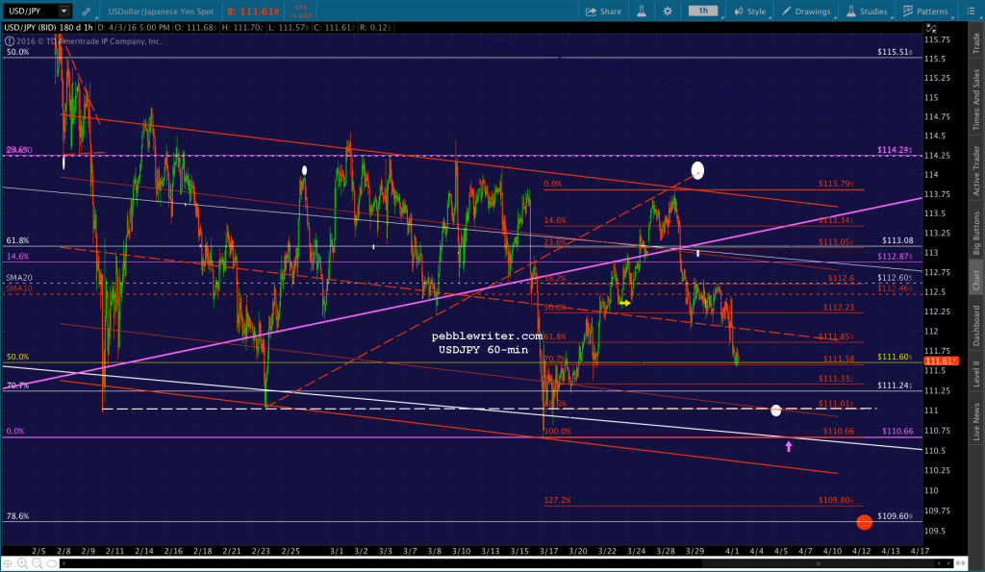This screenshot has height=572, width=985.
Task: Click the red circle marker near $109.60
Action: (x=865, y=522)
